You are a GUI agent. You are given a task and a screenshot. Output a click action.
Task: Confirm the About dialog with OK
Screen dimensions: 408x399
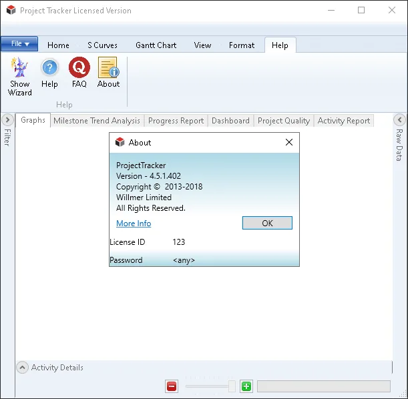tap(267, 223)
